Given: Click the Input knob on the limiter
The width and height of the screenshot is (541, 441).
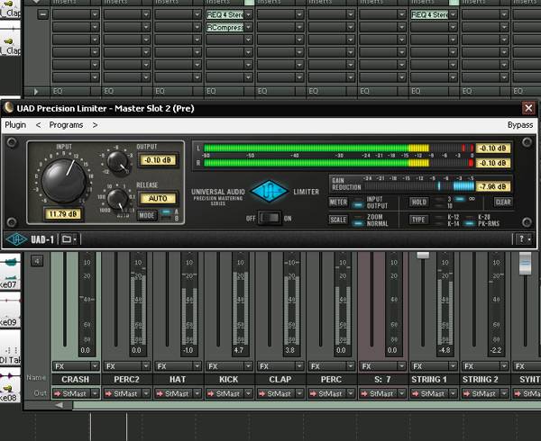Looking at the screenshot, I should click(x=64, y=181).
